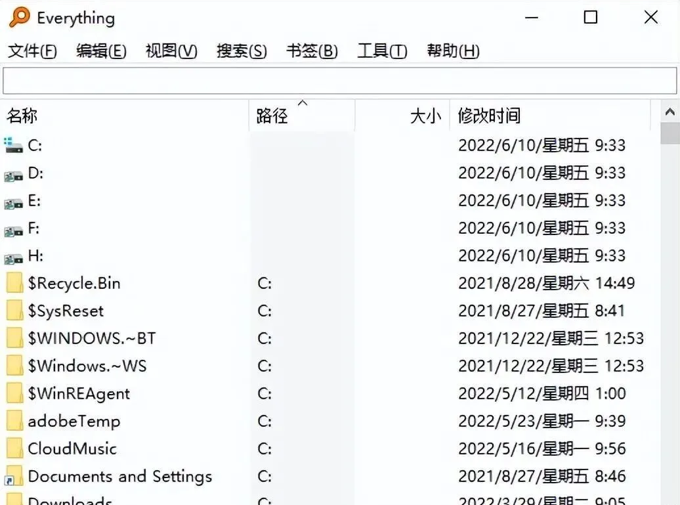Select the E: drive icon
Screen dimensions: 680x505
click(13, 203)
